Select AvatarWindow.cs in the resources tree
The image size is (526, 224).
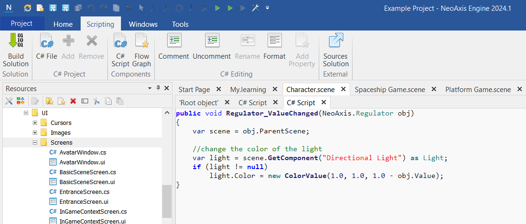[x=83, y=152]
